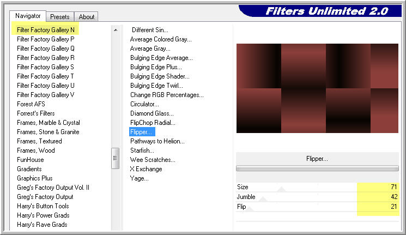Choose Forest AFS in category list

coord(31,104)
